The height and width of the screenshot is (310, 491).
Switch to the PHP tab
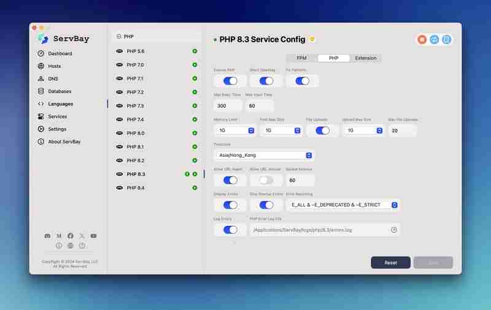(333, 58)
